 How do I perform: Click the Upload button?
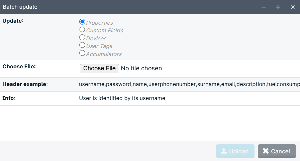(x=235, y=151)
